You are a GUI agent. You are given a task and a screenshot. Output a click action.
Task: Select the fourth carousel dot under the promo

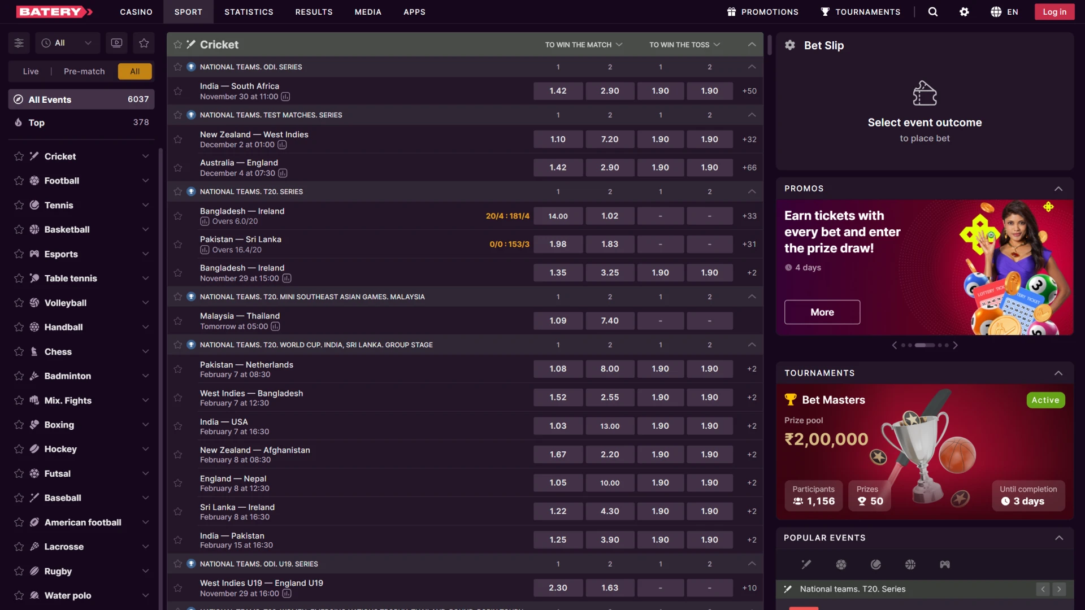940,345
